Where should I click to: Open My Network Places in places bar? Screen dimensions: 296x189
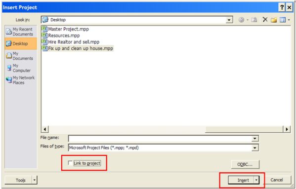coord(20,80)
